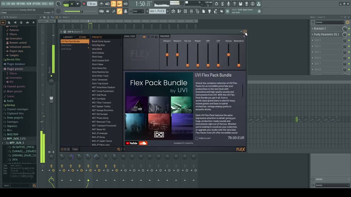This screenshot has height=197, width=351.
Task: Expand the Recent files folder
Action: point(13,59)
